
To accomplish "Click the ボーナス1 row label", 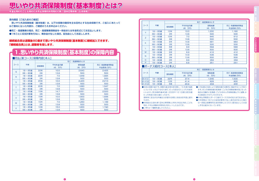I will pyautogui.click(x=146, y=79).
